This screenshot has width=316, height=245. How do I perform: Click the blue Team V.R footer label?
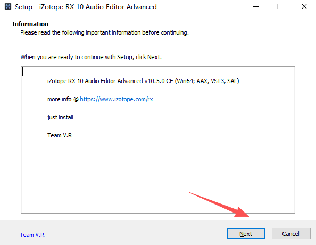[x=32, y=235]
